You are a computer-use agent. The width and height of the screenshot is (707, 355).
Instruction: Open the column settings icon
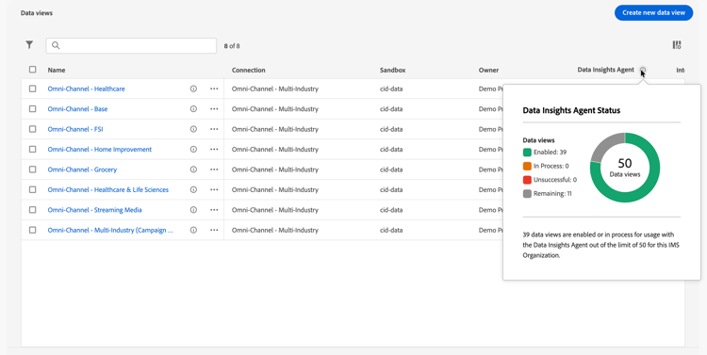coord(677,45)
